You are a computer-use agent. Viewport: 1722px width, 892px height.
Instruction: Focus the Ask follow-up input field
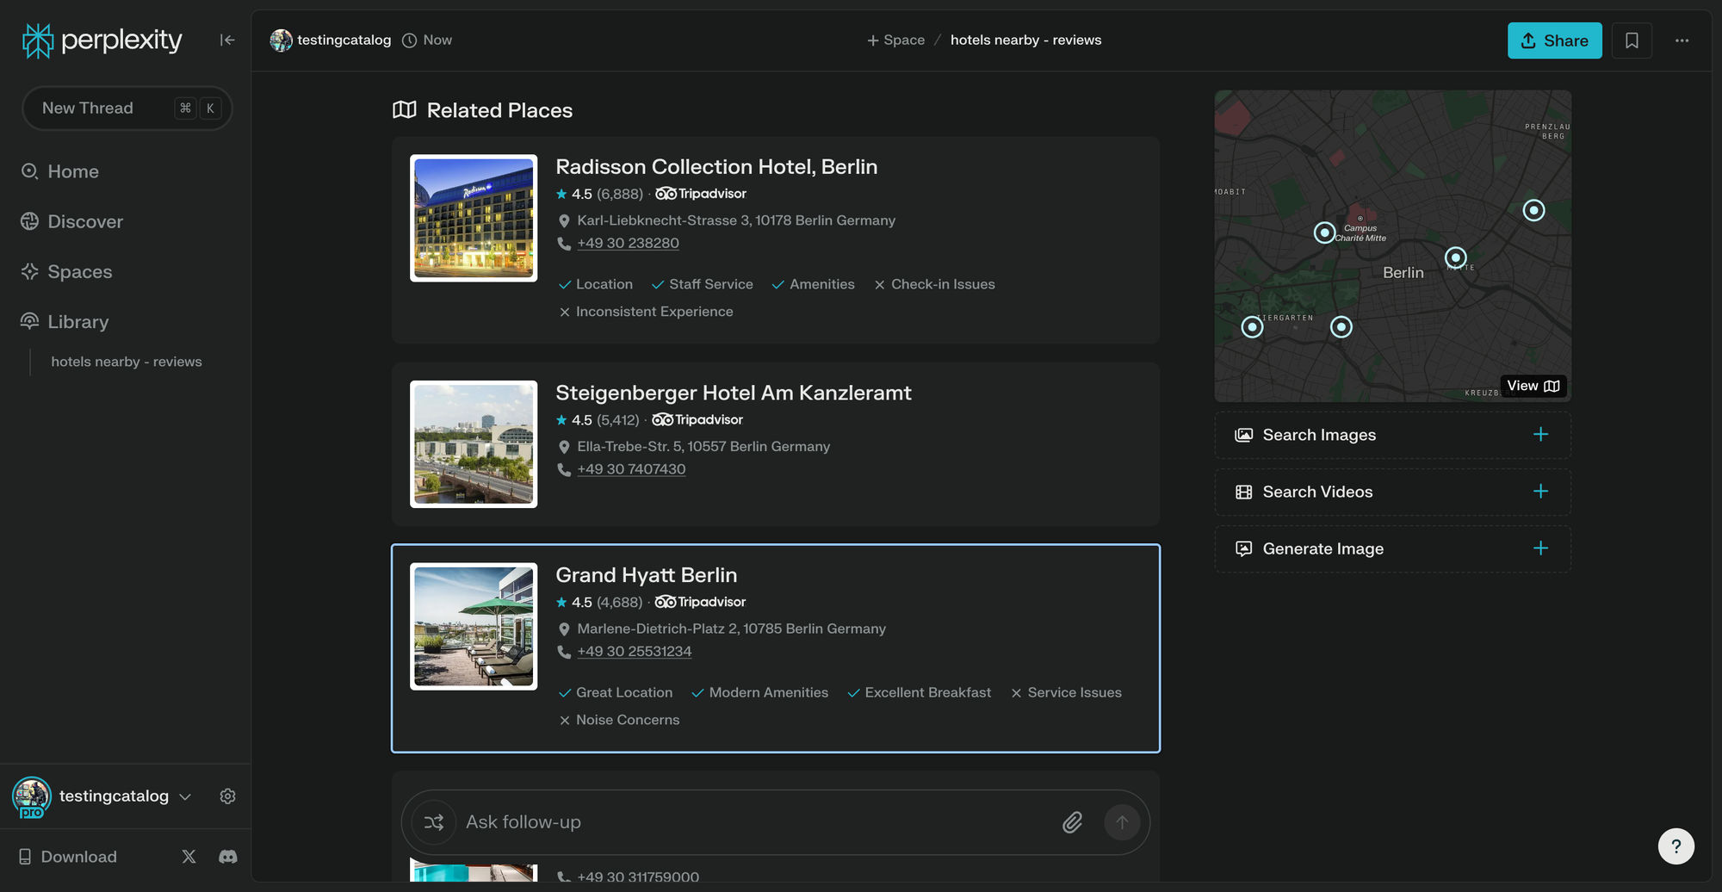pos(758,822)
